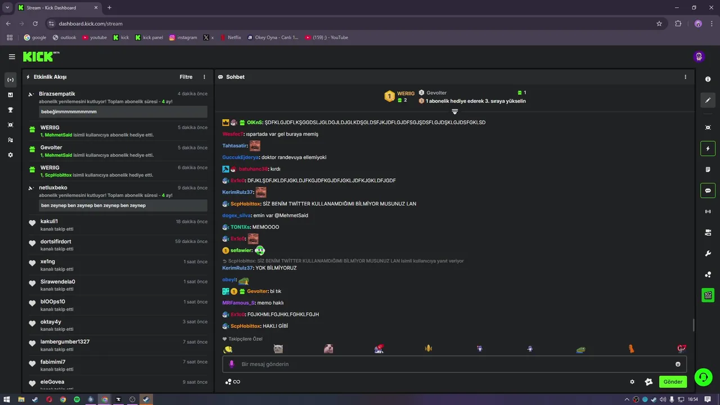This screenshot has width=720, height=405.
Task: Open Spotify from Windows taskbar
Action: tap(76, 399)
